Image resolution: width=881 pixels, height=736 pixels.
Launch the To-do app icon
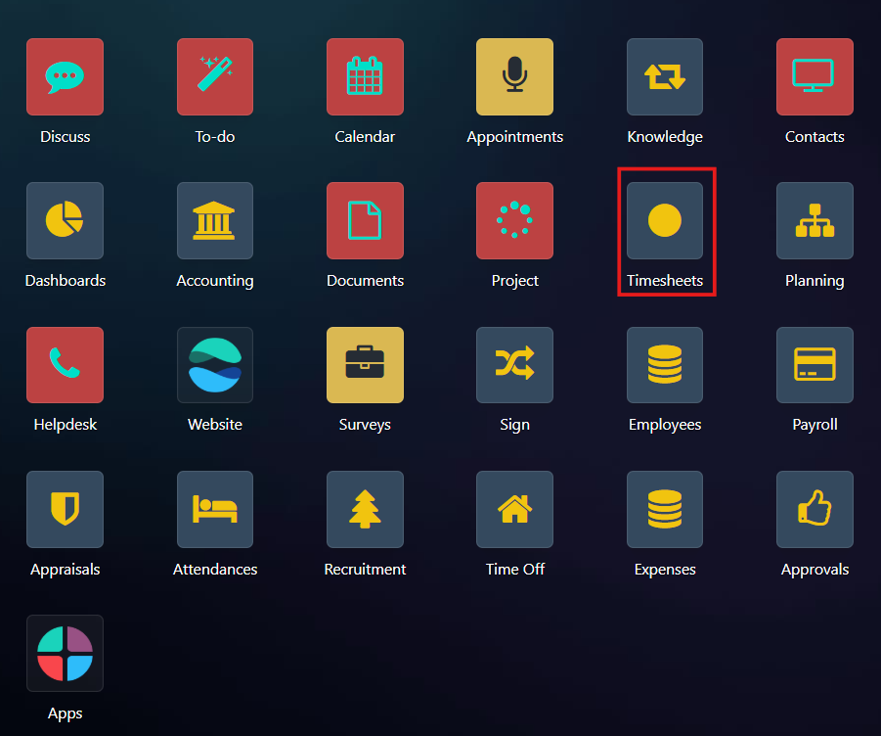point(215,77)
